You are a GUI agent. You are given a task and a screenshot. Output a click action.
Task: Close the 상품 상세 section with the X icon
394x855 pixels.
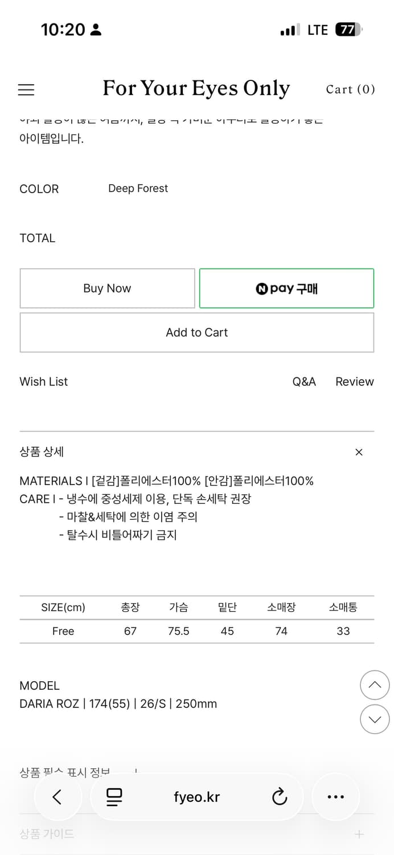359,452
